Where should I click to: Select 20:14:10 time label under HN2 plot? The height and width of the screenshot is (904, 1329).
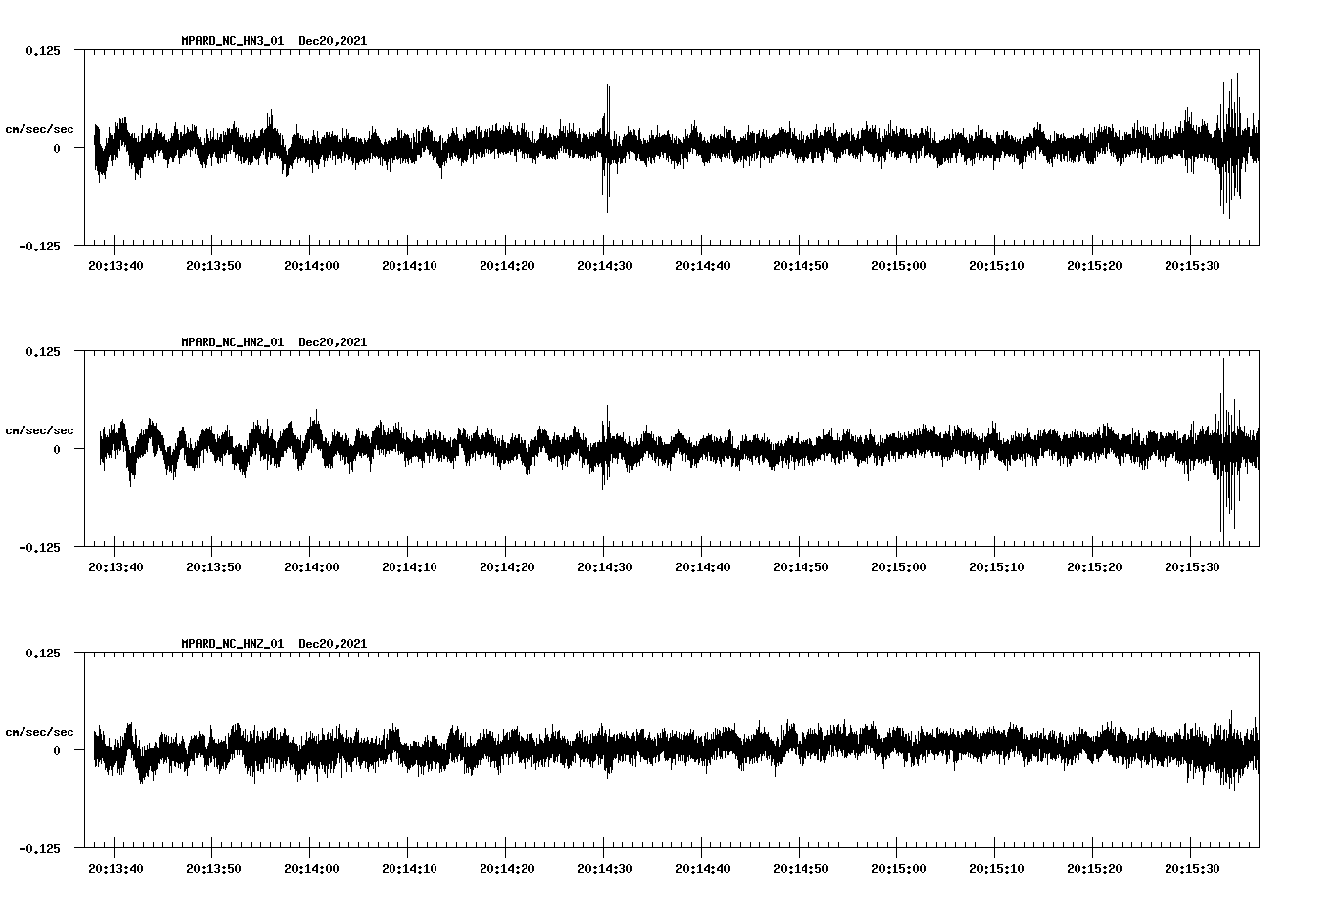[409, 566]
